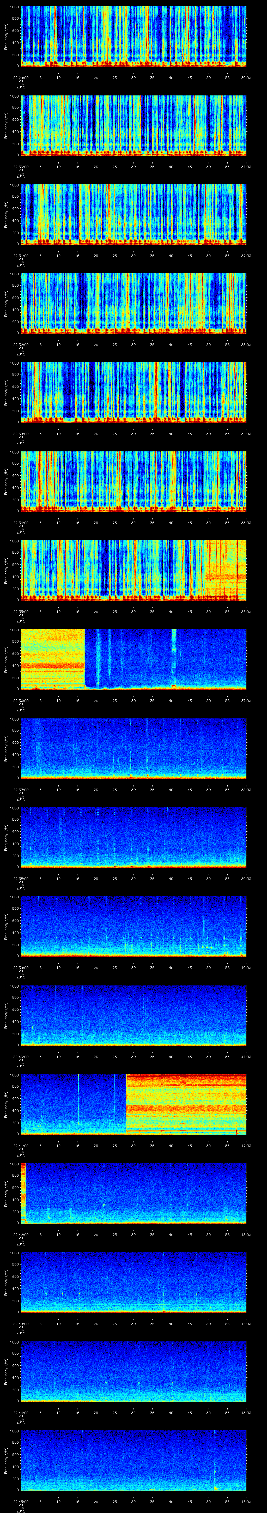Click the Frequency (Hz) label of the top spectrogram
Screen dimensions: 267x1513
point(6,37)
